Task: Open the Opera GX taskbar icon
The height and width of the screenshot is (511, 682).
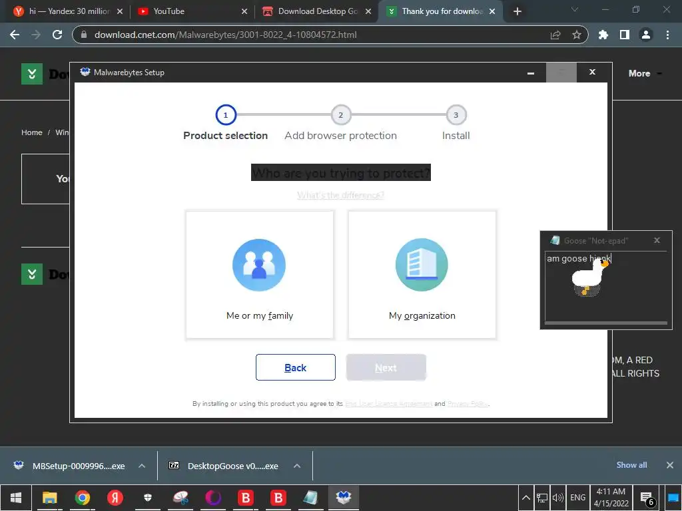Action: (x=213, y=498)
